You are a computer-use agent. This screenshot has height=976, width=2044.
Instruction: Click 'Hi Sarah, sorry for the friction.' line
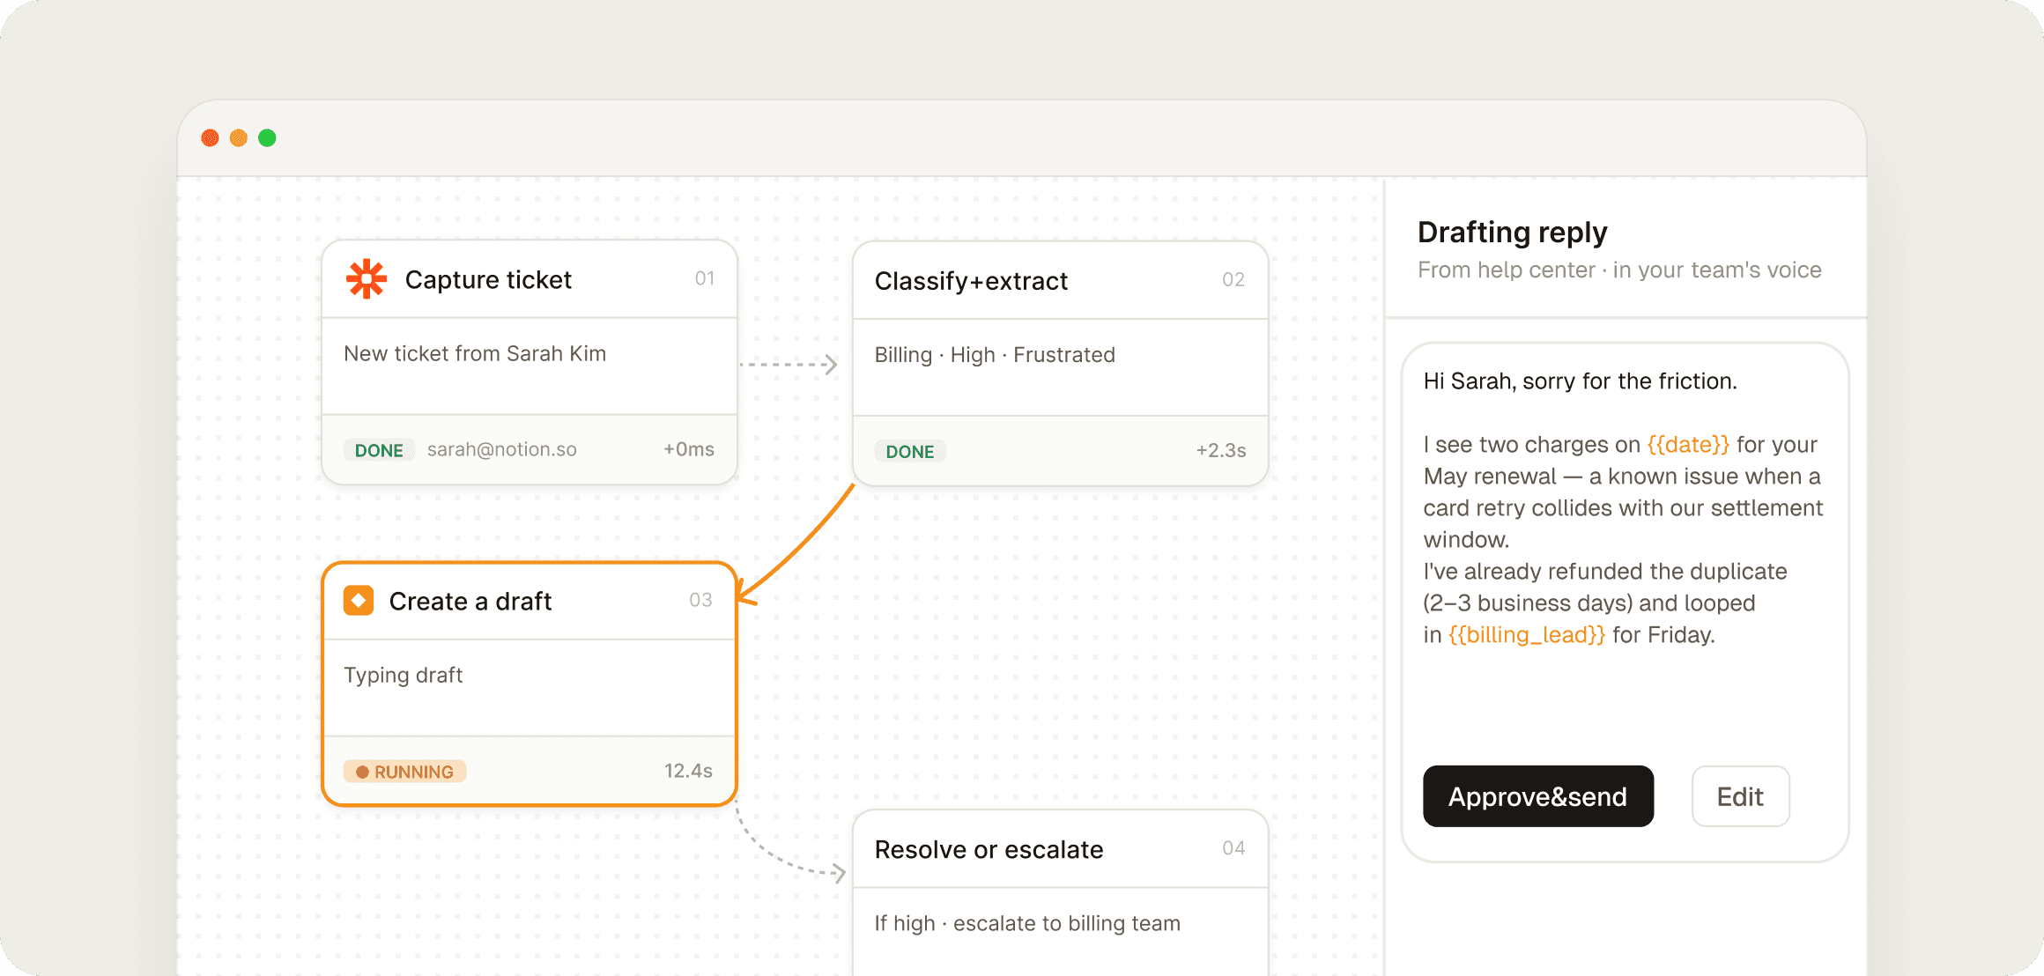[x=1581, y=381]
